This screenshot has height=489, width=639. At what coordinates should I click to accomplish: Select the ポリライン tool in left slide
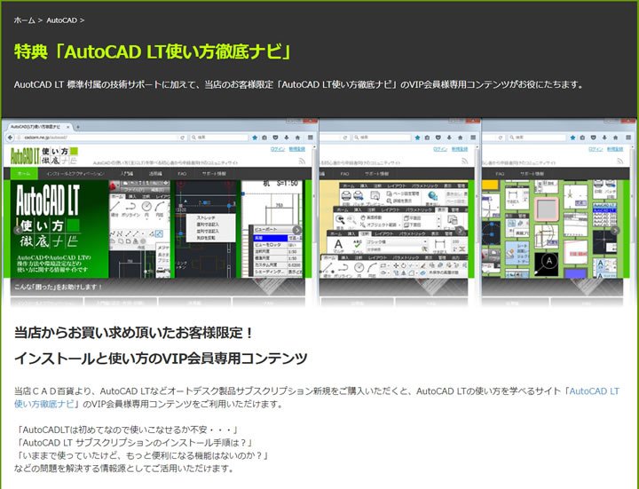click(130, 209)
